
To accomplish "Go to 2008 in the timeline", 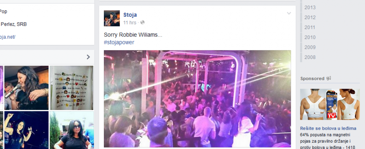I will [310, 57].
